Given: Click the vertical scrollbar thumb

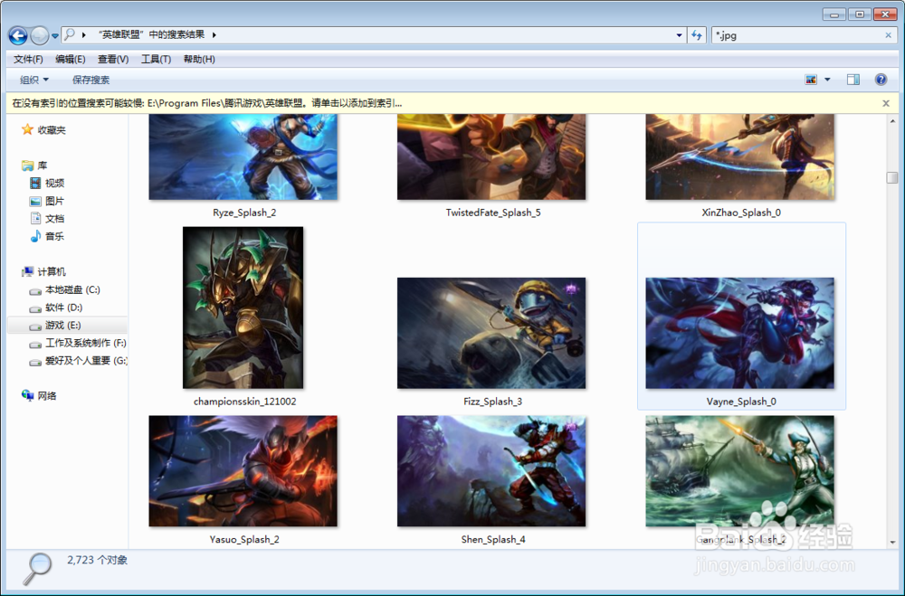Looking at the screenshot, I should point(892,177).
